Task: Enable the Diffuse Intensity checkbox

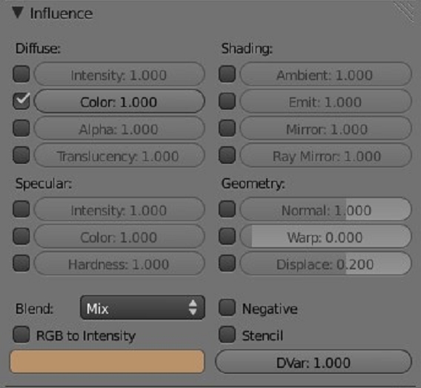Action: click(21, 74)
